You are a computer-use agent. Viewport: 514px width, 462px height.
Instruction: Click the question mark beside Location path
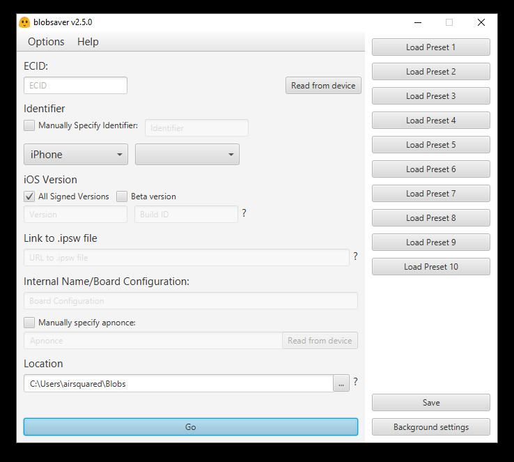coord(355,381)
